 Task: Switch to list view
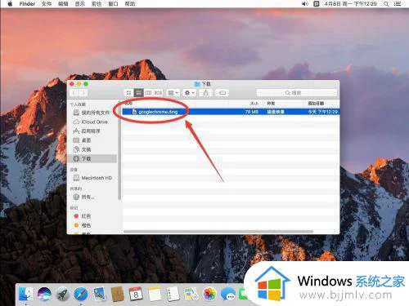pyautogui.click(x=138, y=93)
